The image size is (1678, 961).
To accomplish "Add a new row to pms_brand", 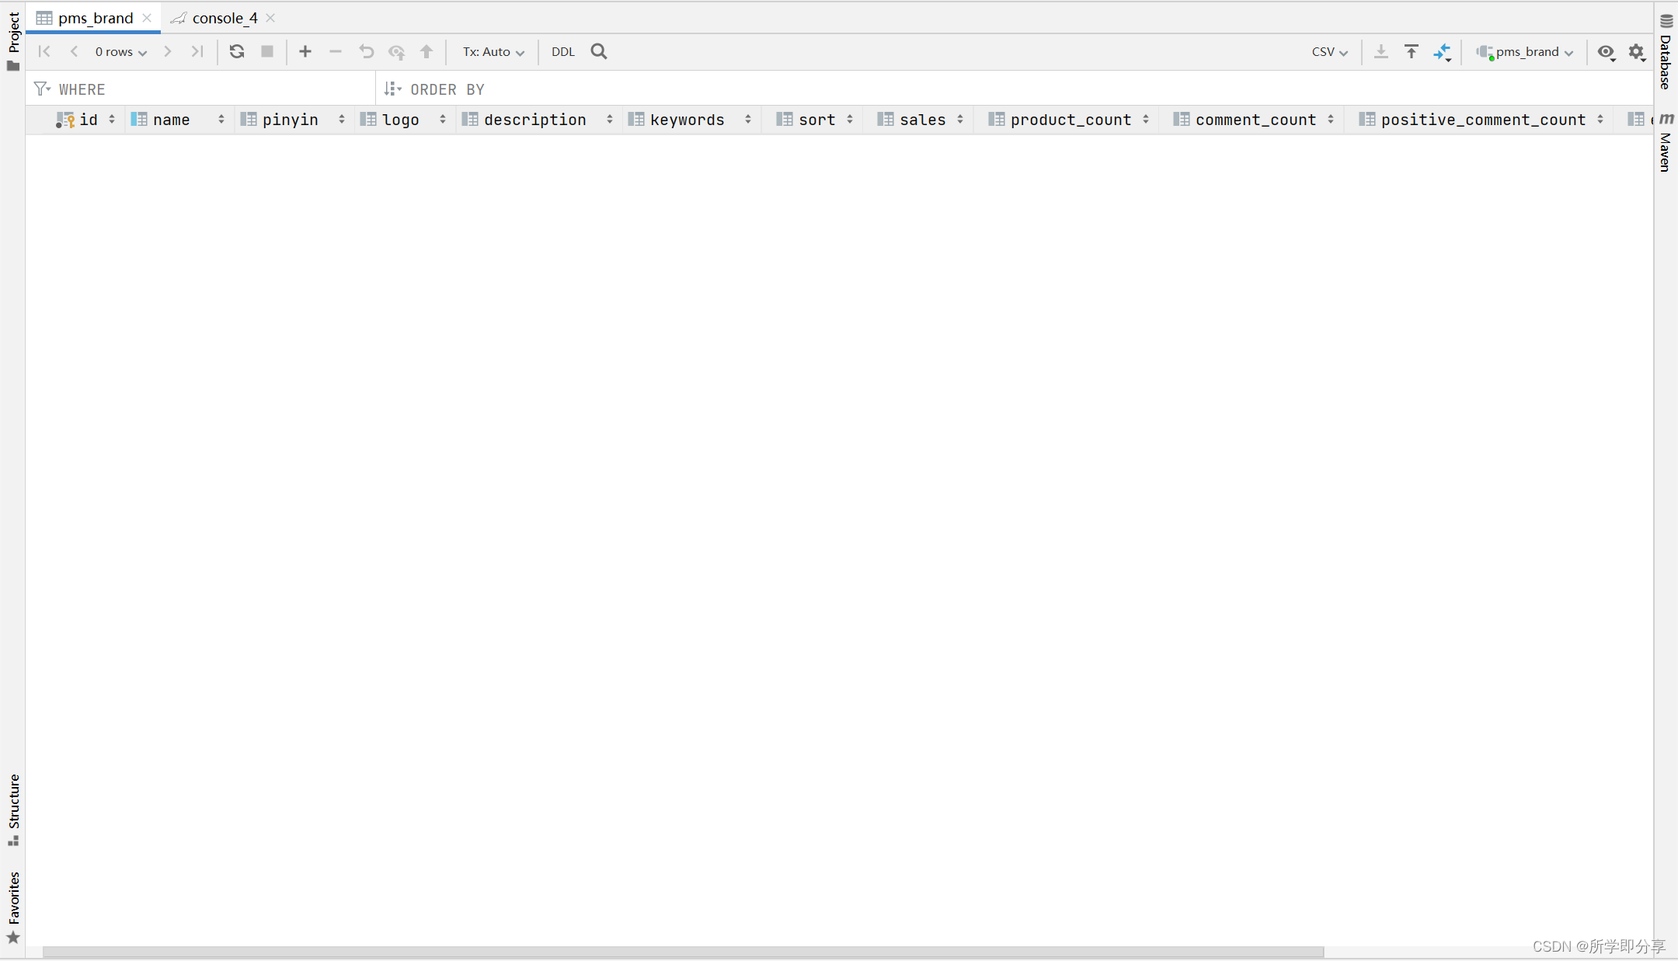I will 305,51.
